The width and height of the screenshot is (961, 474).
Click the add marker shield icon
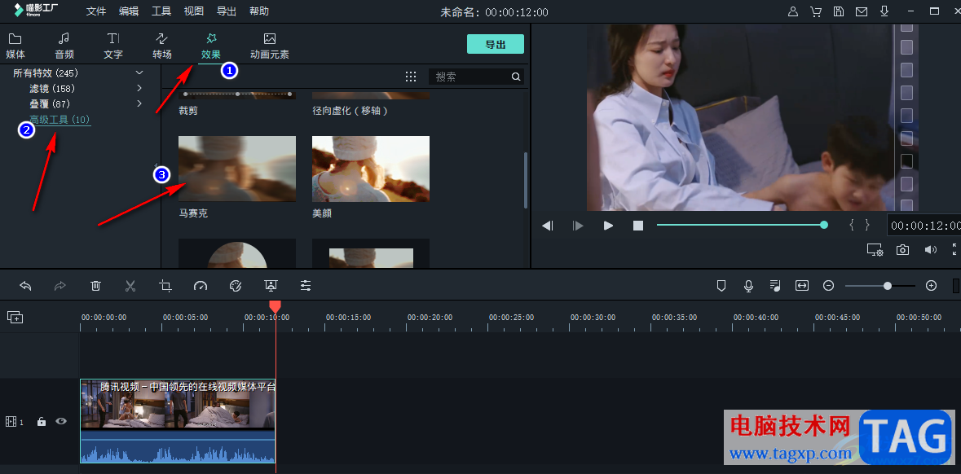click(x=721, y=286)
